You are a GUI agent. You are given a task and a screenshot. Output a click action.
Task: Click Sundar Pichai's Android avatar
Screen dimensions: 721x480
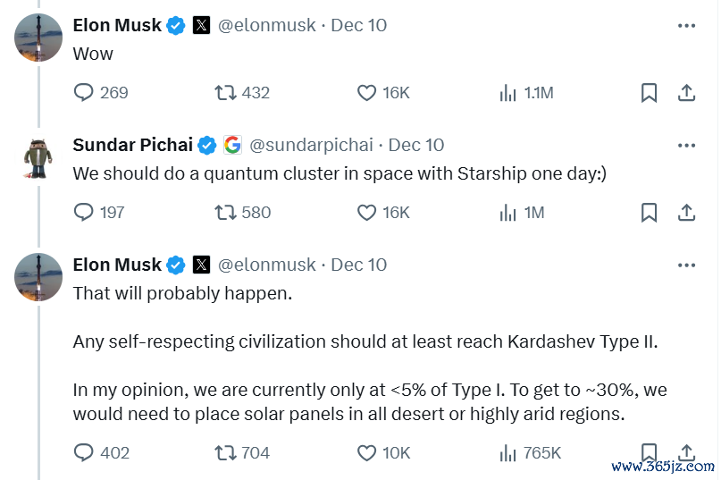[x=38, y=158]
